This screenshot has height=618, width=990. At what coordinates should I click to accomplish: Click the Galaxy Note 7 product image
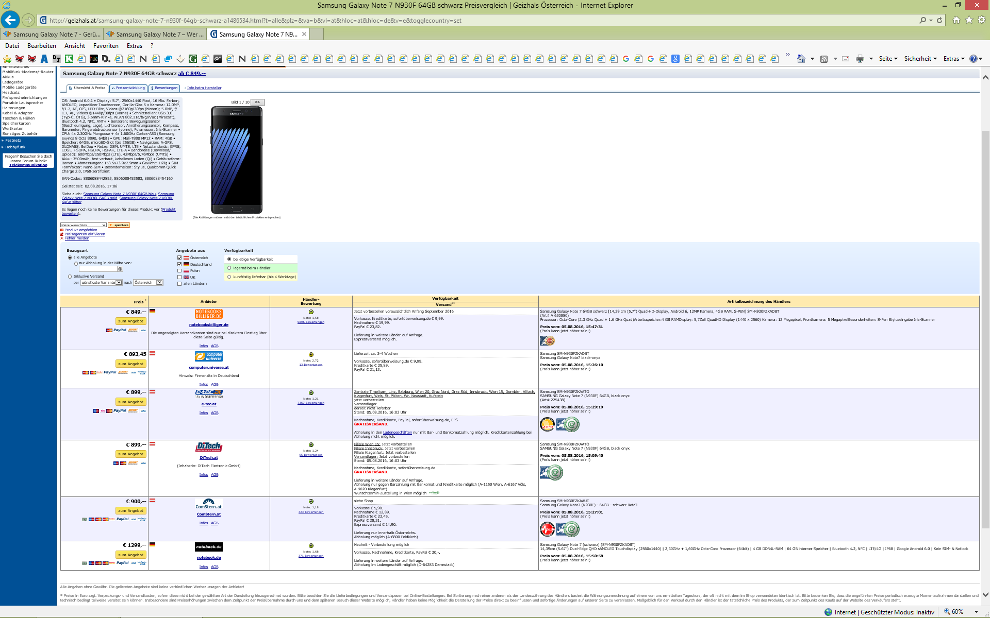click(x=237, y=160)
